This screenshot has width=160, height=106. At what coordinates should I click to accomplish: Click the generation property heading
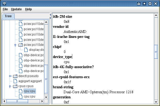[x=62, y=97]
